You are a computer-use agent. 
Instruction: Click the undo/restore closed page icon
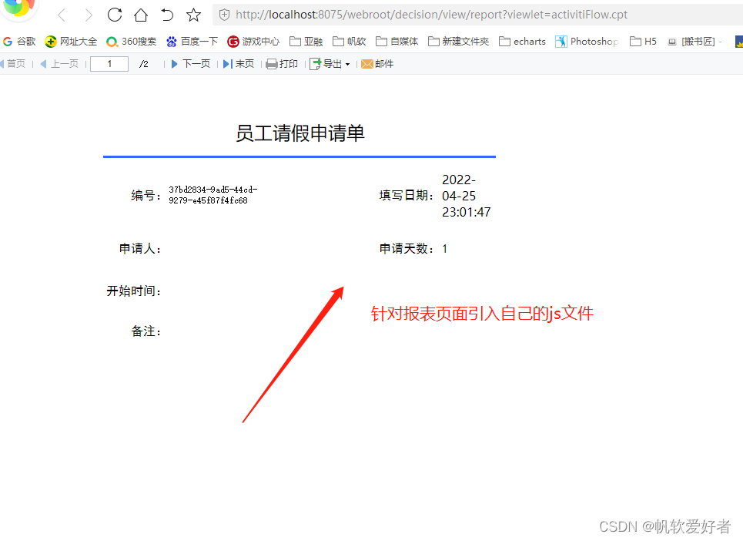click(167, 15)
